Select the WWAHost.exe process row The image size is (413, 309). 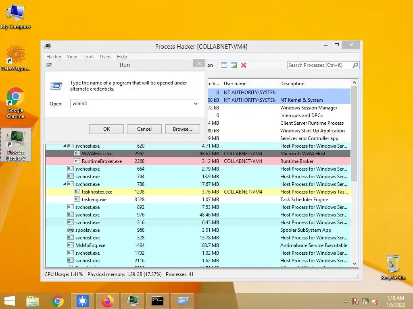tap(198, 153)
